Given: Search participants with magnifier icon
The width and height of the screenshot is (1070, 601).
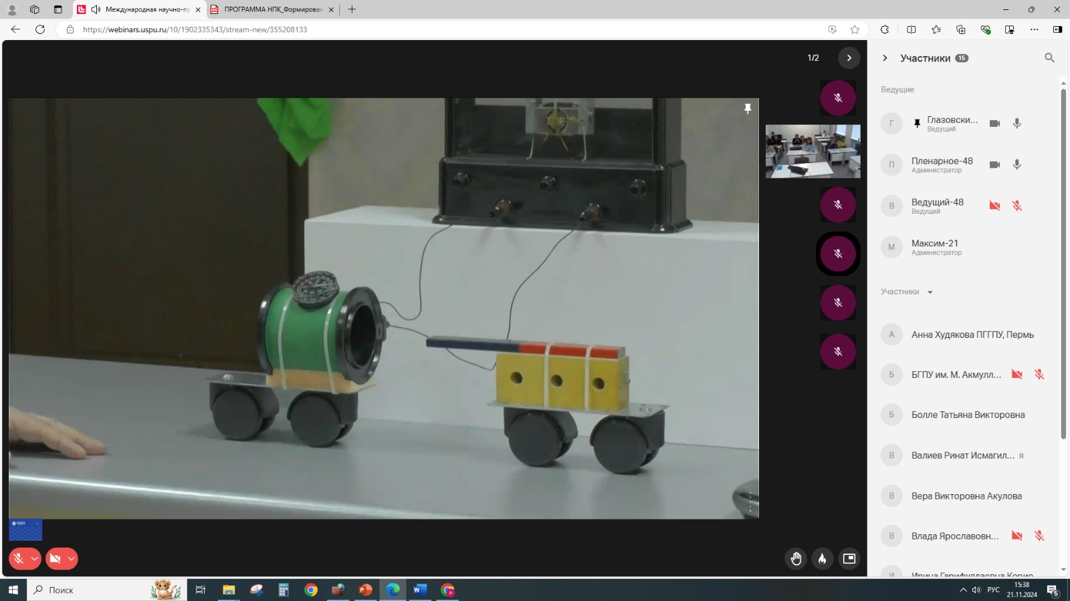Looking at the screenshot, I should pos(1049,58).
